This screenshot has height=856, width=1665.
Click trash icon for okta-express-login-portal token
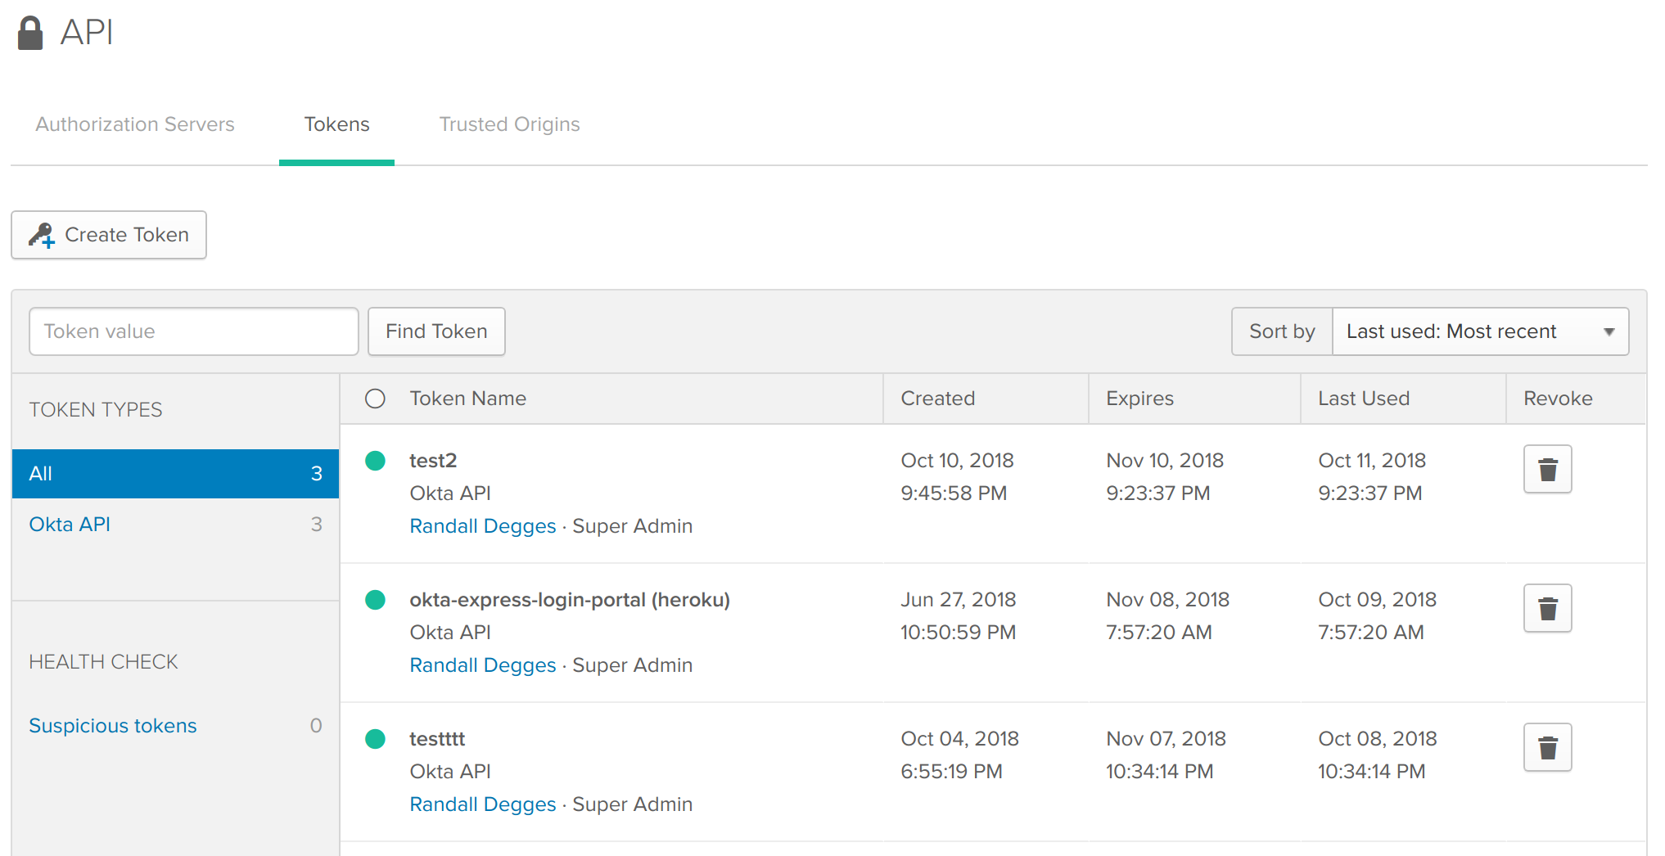tap(1547, 609)
